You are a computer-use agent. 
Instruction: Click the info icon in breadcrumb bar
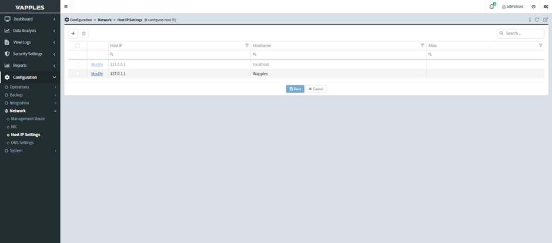pyautogui.click(x=529, y=20)
